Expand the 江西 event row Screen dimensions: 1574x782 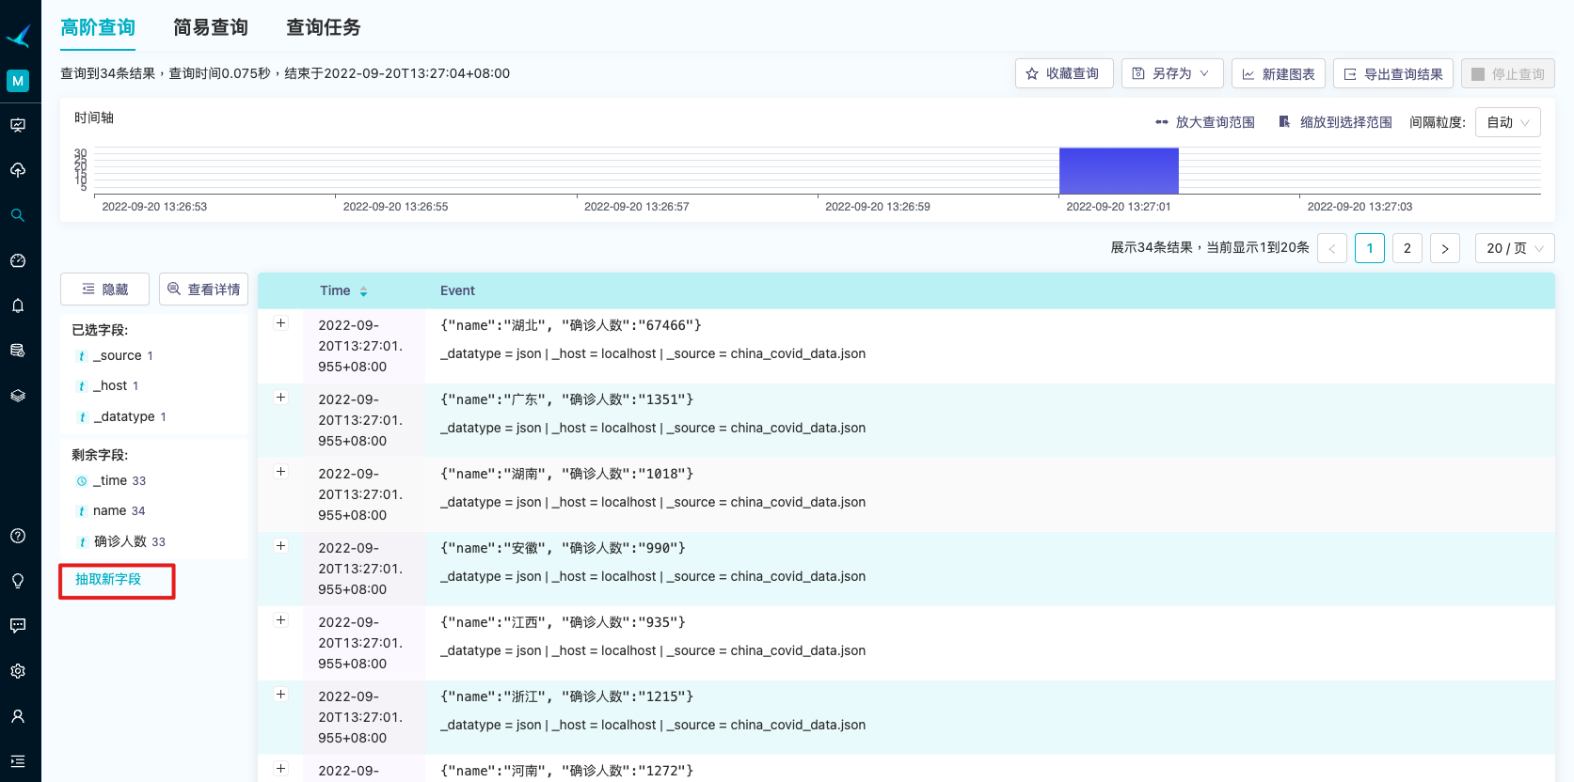pyautogui.click(x=280, y=620)
